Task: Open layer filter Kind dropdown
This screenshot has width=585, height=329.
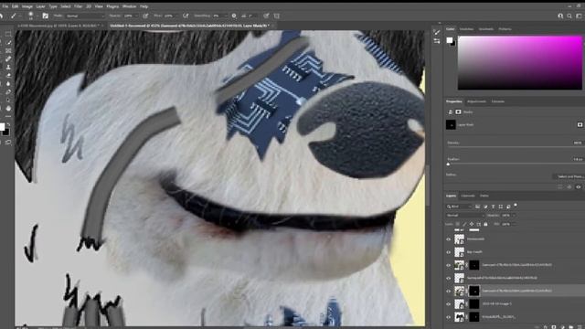Action: coord(460,207)
